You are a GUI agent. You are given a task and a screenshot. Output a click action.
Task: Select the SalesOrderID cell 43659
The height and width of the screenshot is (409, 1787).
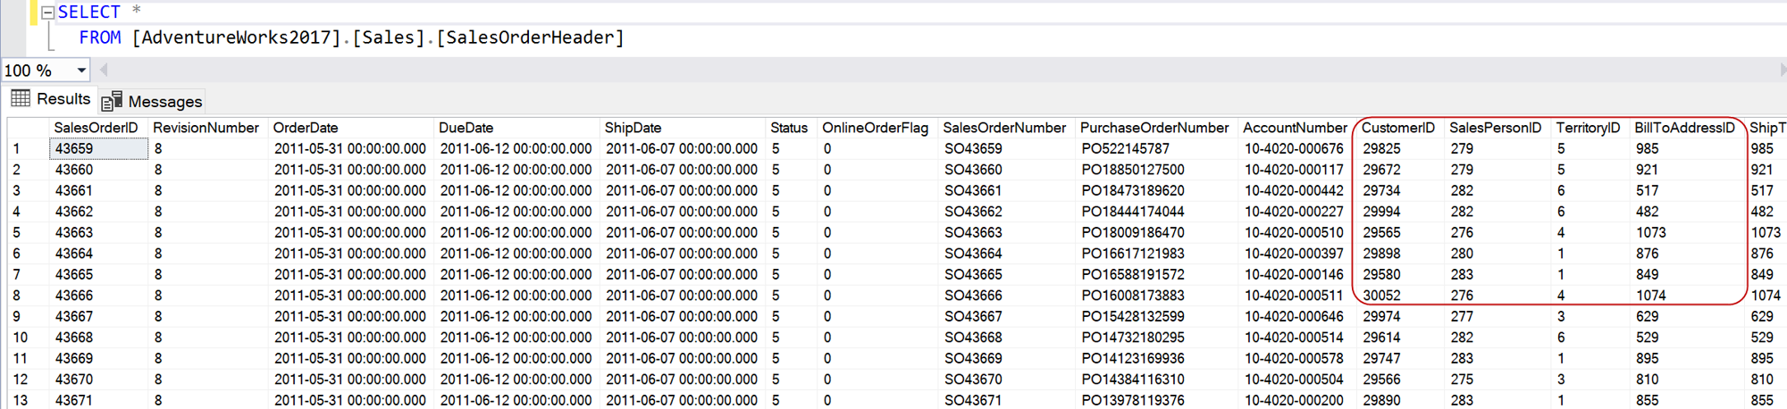tap(99, 149)
